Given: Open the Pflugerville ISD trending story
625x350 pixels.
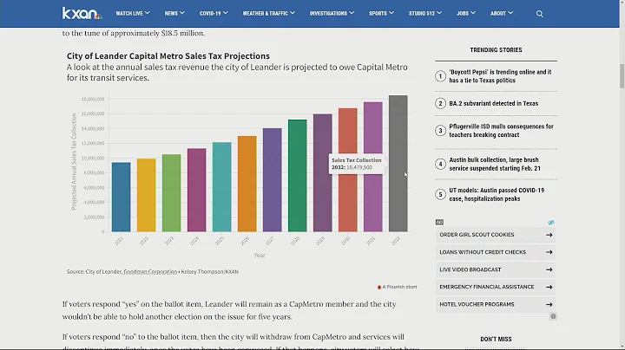Looking at the screenshot, I should pyautogui.click(x=501, y=131).
